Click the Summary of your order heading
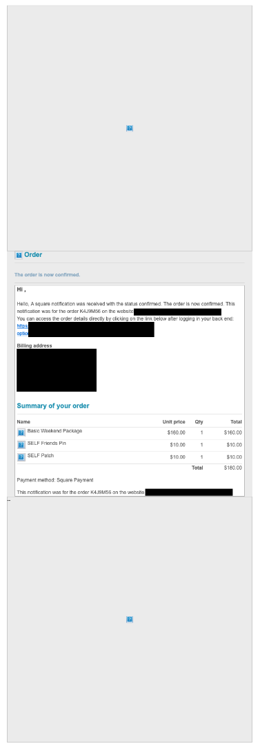Image resolution: width=260 pixels, height=746 pixels. (x=53, y=406)
